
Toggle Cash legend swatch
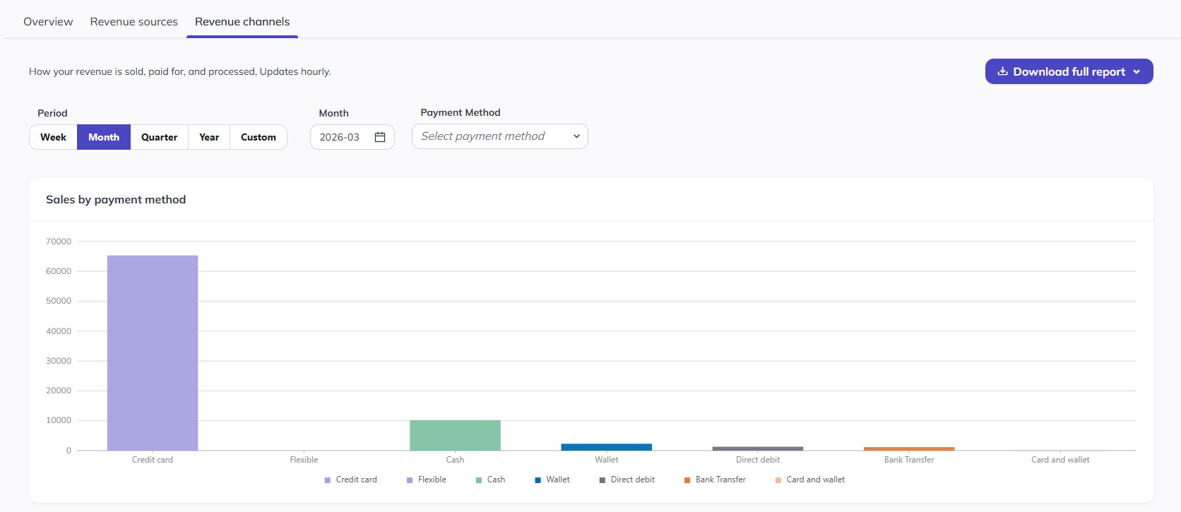click(x=479, y=480)
